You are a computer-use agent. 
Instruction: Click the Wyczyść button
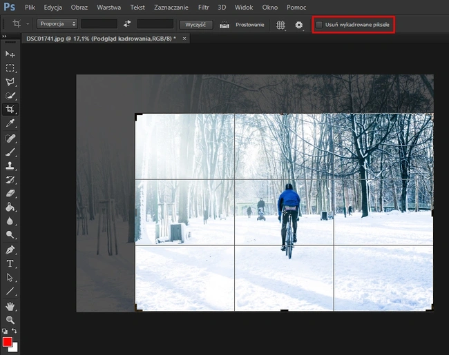(x=196, y=25)
